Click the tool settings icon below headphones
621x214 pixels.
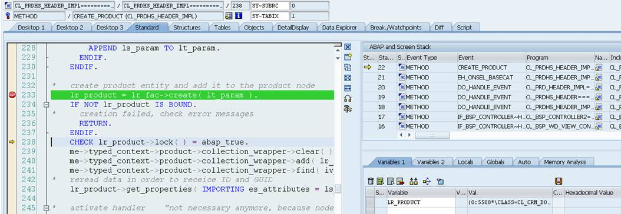[x=348, y=109]
